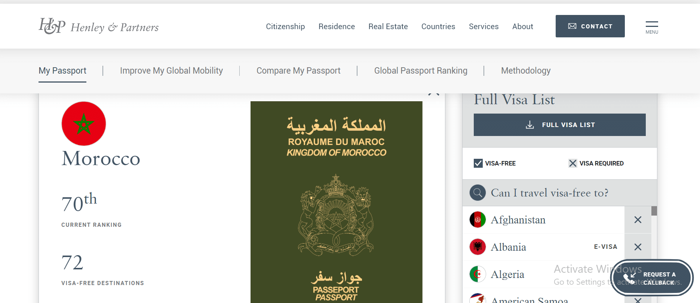Click the 70th current ranking value
The height and width of the screenshot is (303, 700).
79,202
